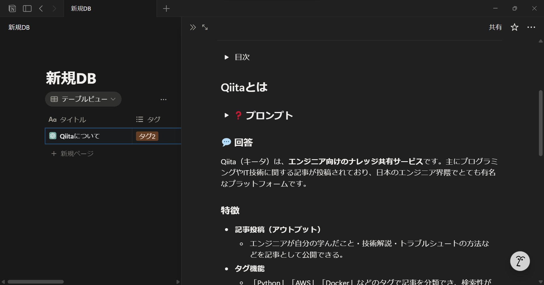Star the page to add to favorites
The height and width of the screenshot is (285, 544).
(514, 27)
